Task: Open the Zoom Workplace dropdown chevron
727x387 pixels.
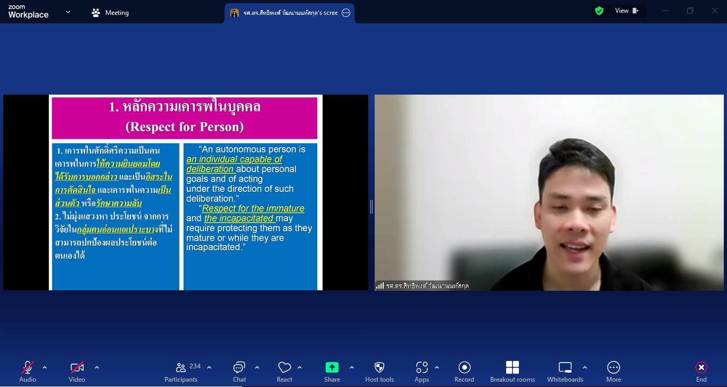Action: point(68,12)
